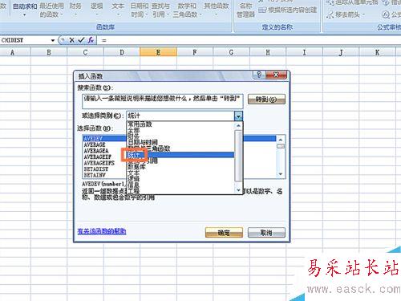Click the search function description text box
This screenshot has width=401, height=301.
point(163,101)
